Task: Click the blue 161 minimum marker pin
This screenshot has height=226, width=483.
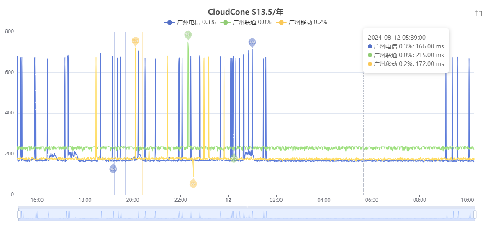Action: (113, 169)
